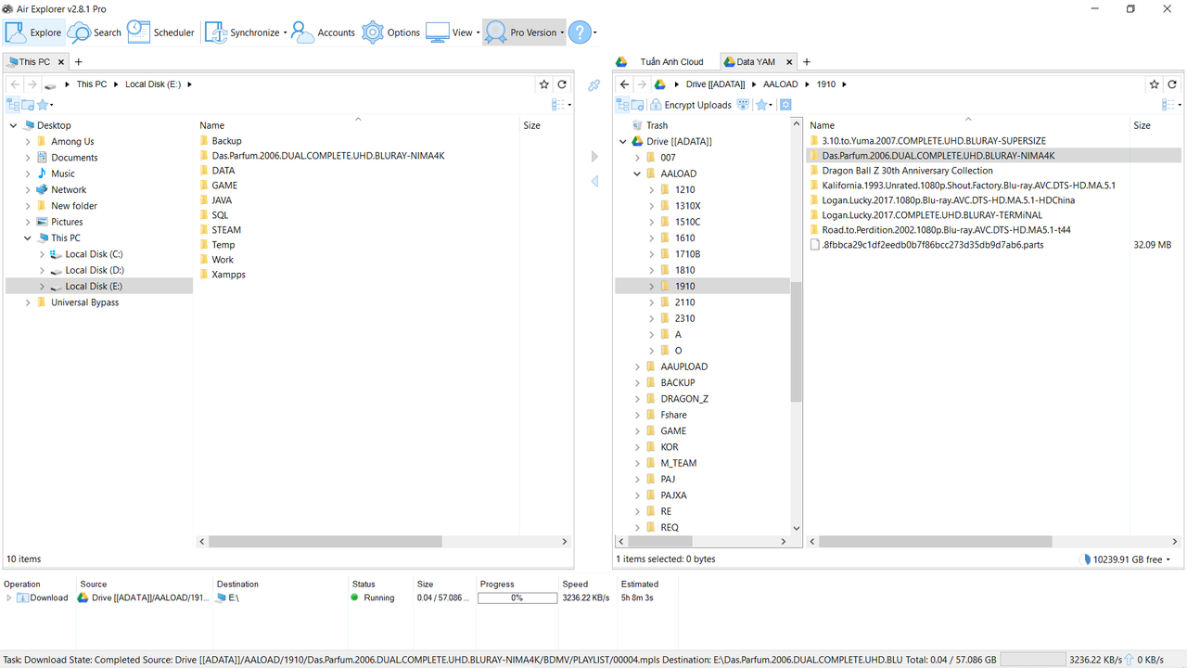Expand the Download operation row
The width and height of the screenshot is (1187, 668).
[x=9, y=598]
